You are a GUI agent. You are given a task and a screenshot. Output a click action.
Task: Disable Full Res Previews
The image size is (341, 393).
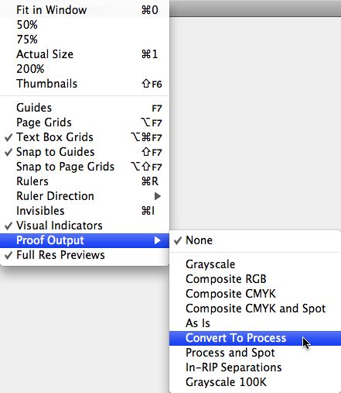coord(84,255)
